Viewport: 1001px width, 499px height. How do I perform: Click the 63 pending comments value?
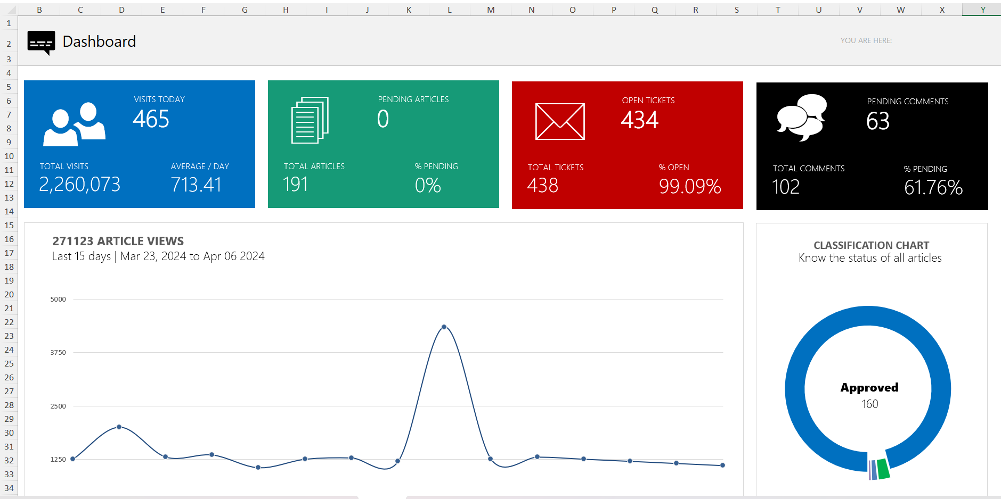coord(878,121)
